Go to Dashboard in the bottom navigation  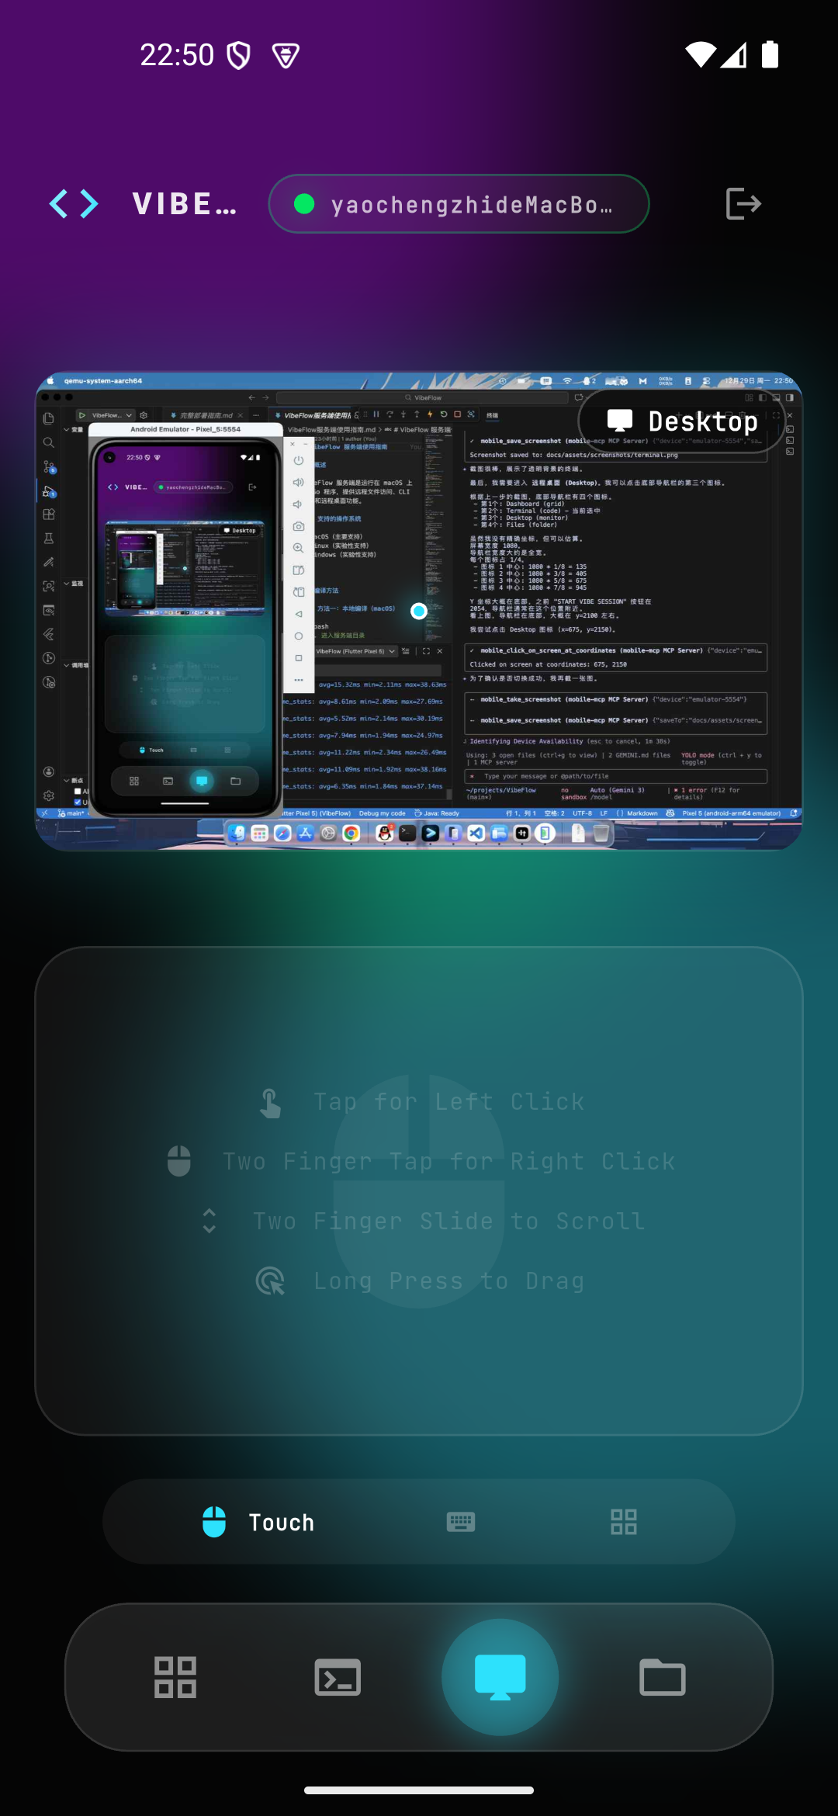(x=175, y=1677)
